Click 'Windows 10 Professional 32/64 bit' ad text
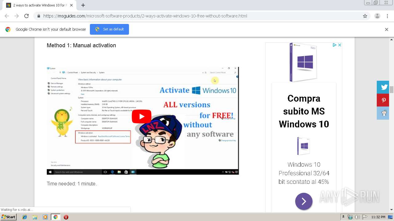Viewport: 394px width, 221px height. [304, 173]
